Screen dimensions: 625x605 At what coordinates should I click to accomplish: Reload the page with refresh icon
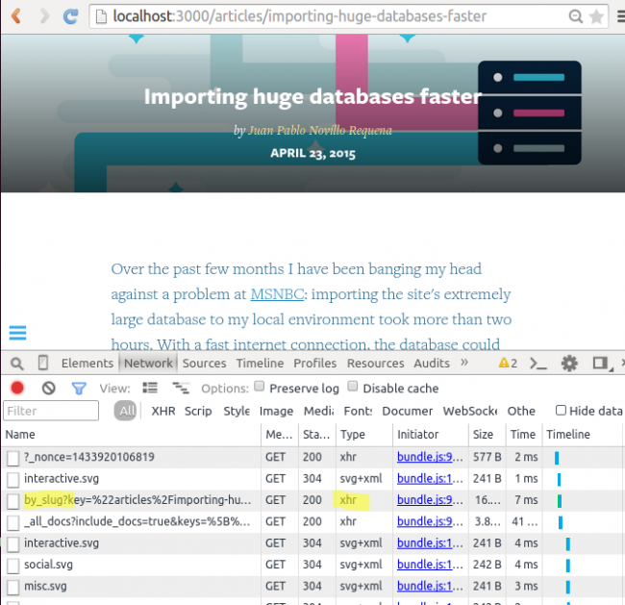click(x=70, y=16)
